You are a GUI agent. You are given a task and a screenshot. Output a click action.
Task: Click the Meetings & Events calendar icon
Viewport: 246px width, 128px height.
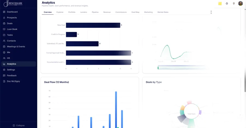4,47
